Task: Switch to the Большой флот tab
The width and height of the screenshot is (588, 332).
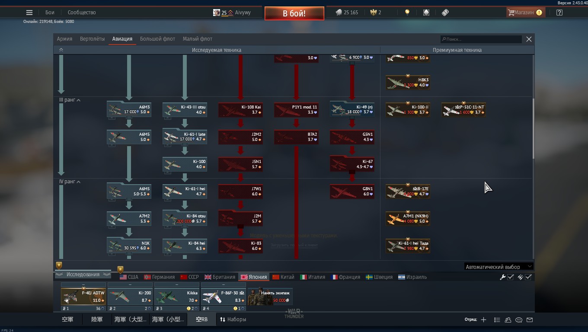Action: 158,39
